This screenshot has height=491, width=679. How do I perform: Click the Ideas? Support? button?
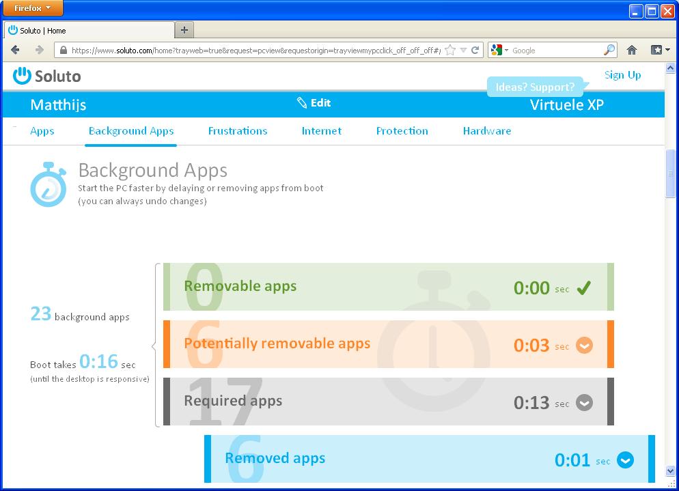coord(535,87)
